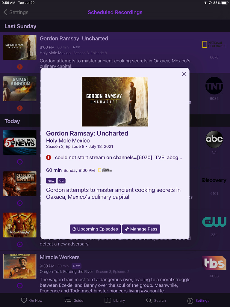
Task: Tap the error icon under Animal Kingdom thumbnail
Action: (20, 108)
